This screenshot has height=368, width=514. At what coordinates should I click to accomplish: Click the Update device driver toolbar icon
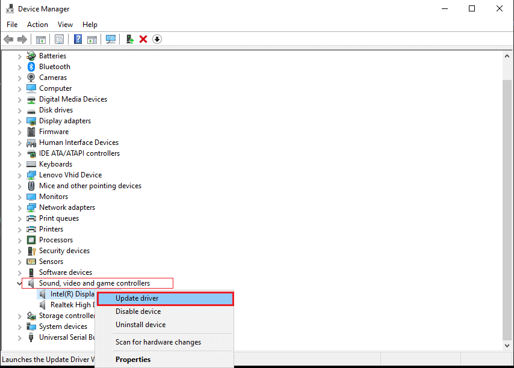130,39
